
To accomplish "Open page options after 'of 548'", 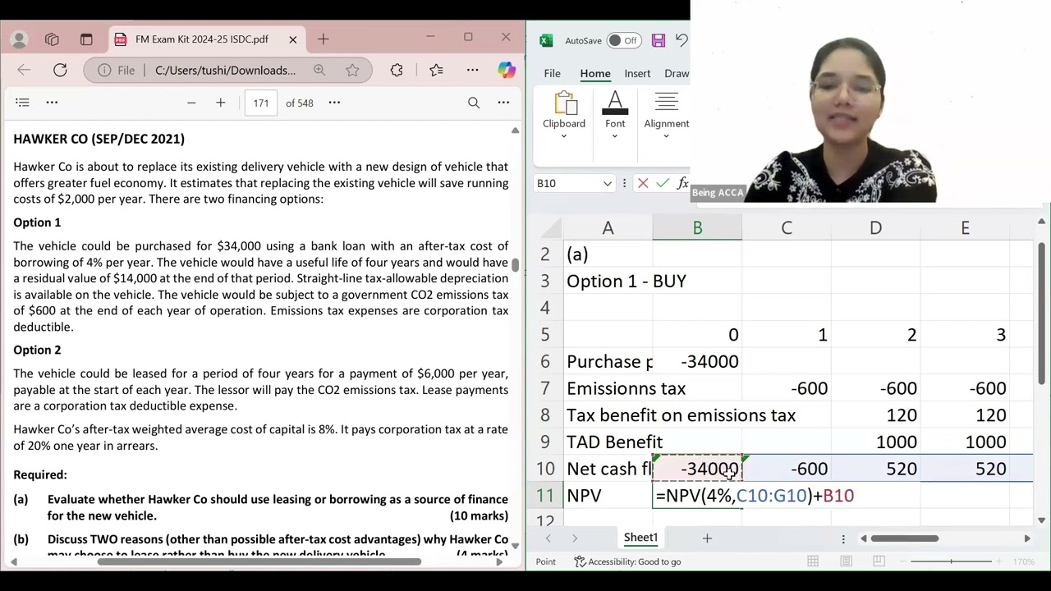I will (334, 103).
